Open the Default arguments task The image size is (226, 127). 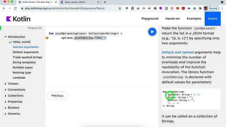pos(25,52)
